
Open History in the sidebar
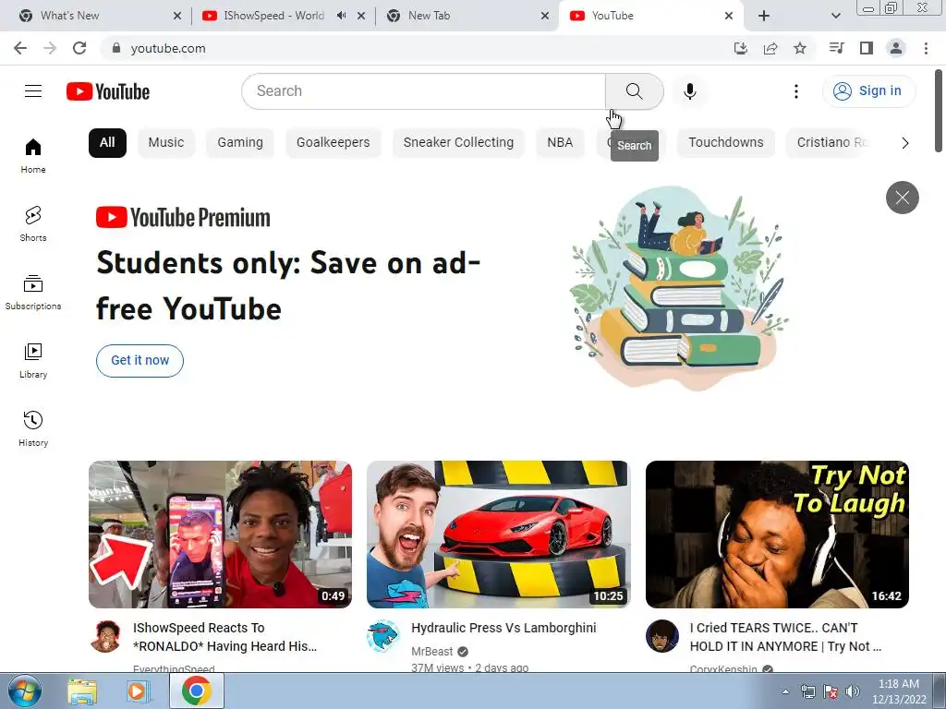point(33,428)
